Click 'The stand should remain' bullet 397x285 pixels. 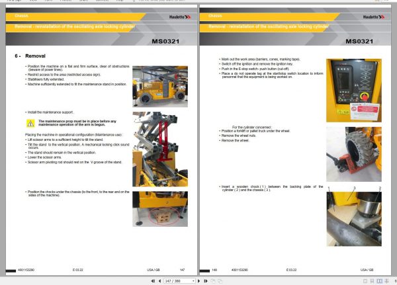(x=60, y=153)
